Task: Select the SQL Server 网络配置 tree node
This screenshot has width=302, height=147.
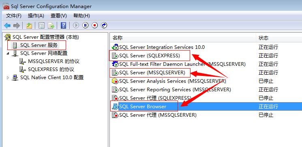Action: point(44,53)
